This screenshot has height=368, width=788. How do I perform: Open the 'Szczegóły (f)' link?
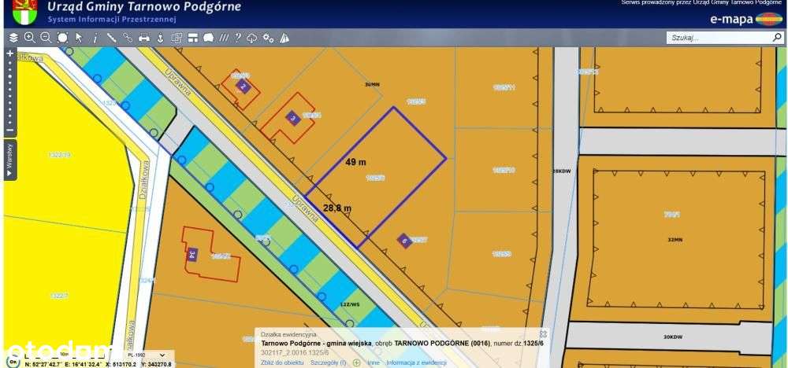pos(328,362)
